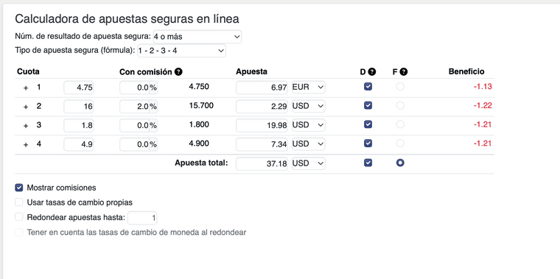
Task: Open the Tipo de apuesta segura formula dropdown
Action: (181, 51)
